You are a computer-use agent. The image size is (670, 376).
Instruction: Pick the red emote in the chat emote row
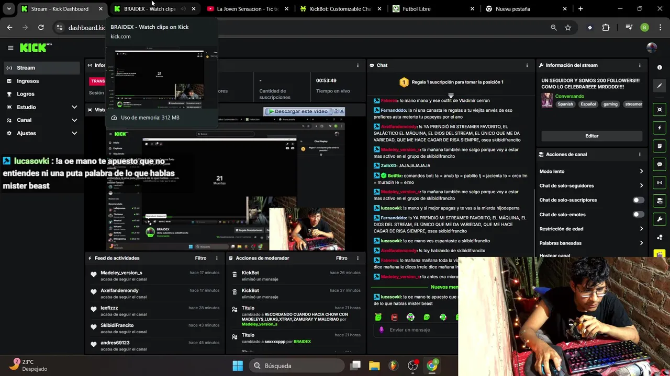pyautogui.click(x=394, y=317)
